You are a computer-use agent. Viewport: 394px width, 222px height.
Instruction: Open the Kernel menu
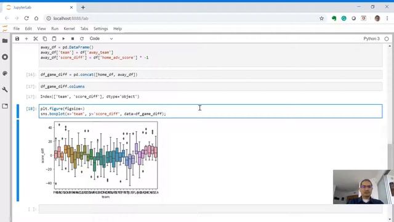[69, 29]
